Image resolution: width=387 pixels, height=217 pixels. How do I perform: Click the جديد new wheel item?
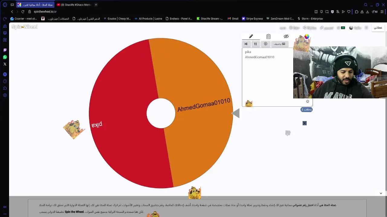click(x=283, y=28)
